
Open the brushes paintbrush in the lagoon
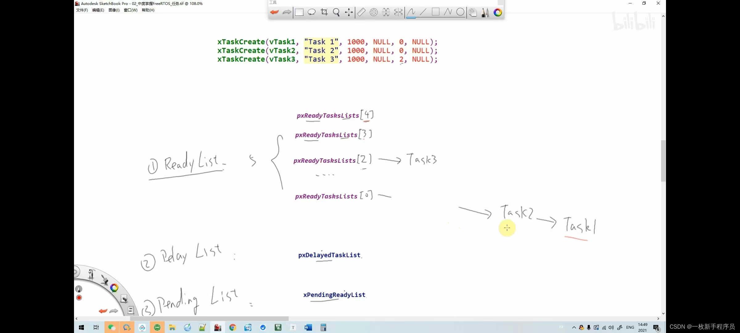[x=105, y=280]
